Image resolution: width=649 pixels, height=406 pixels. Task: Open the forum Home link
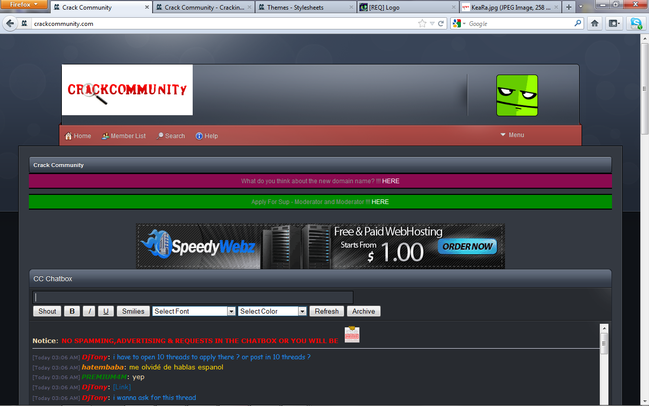pyautogui.click(x=82, y=136)
